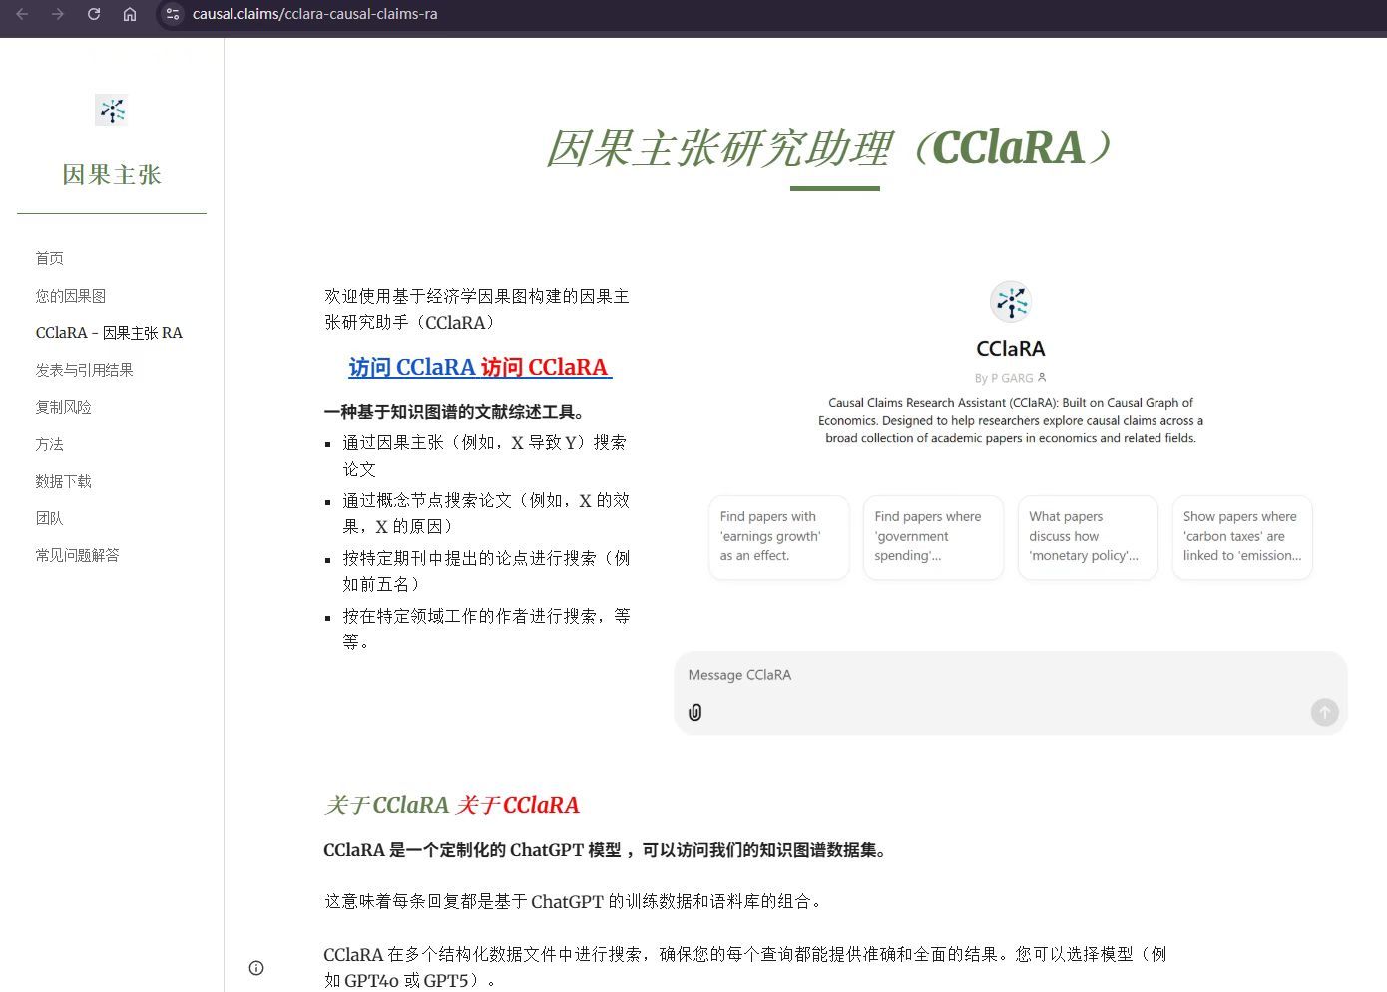Click the send message arrow button

click(x=1324, y=712)
